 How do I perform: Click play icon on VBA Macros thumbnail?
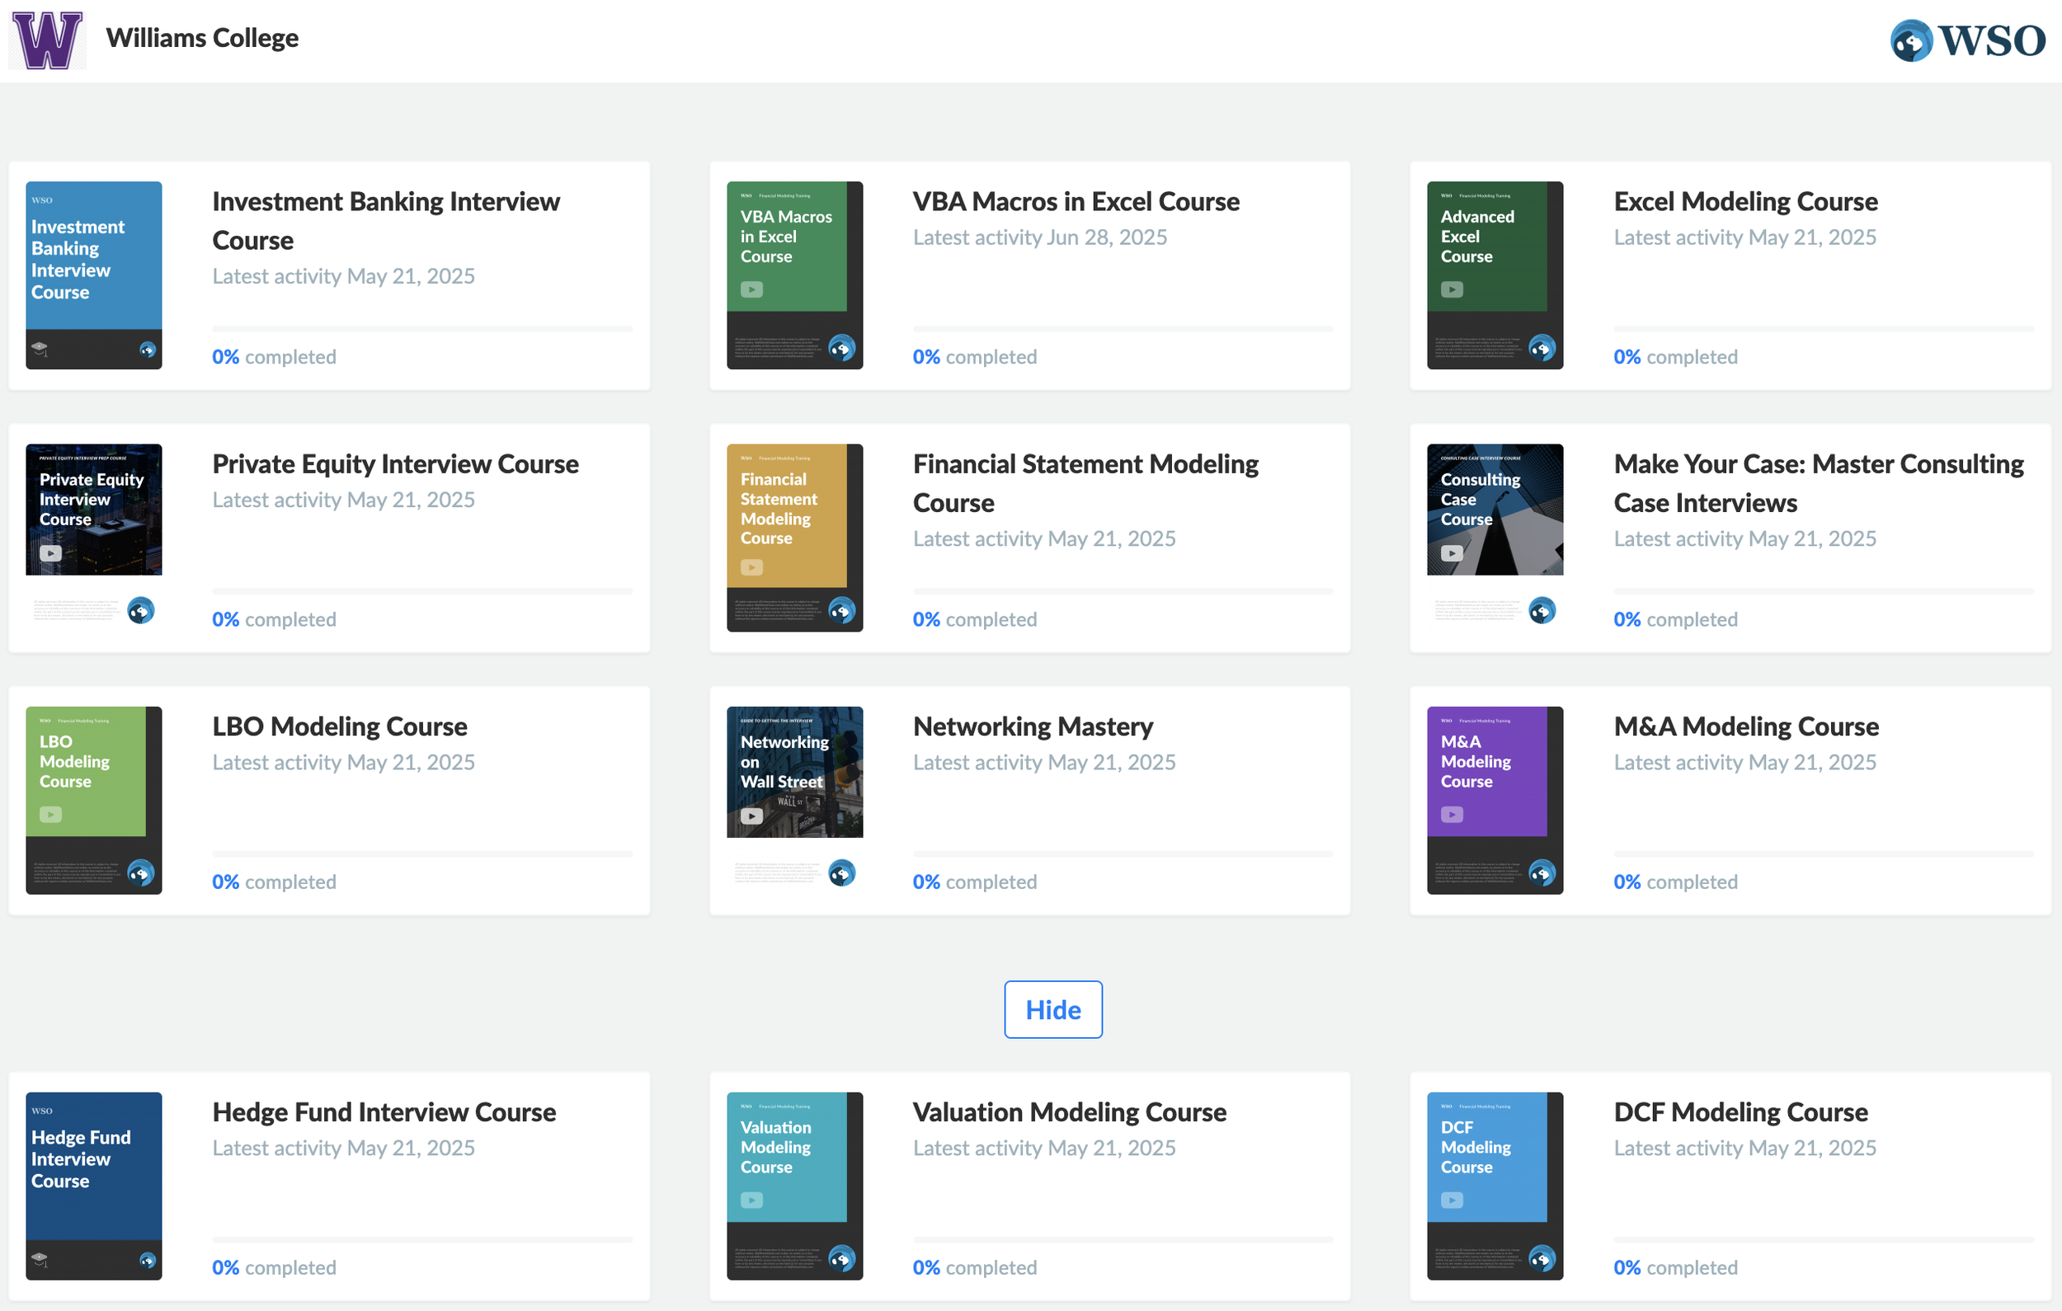tap(751, 289)
